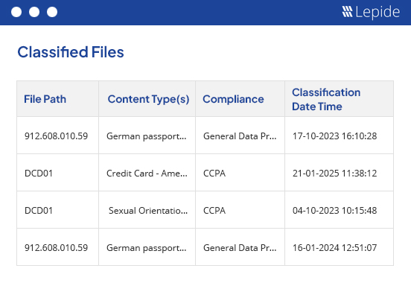Viewport: 411px width, 283px height.
Task: Click the Classification Date Time column header
Action: [x=326, y=99]
